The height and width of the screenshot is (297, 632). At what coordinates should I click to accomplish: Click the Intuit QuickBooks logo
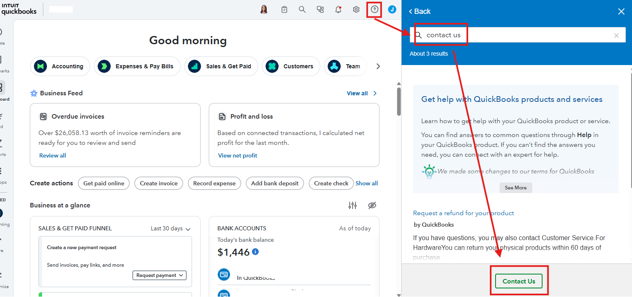19,9
